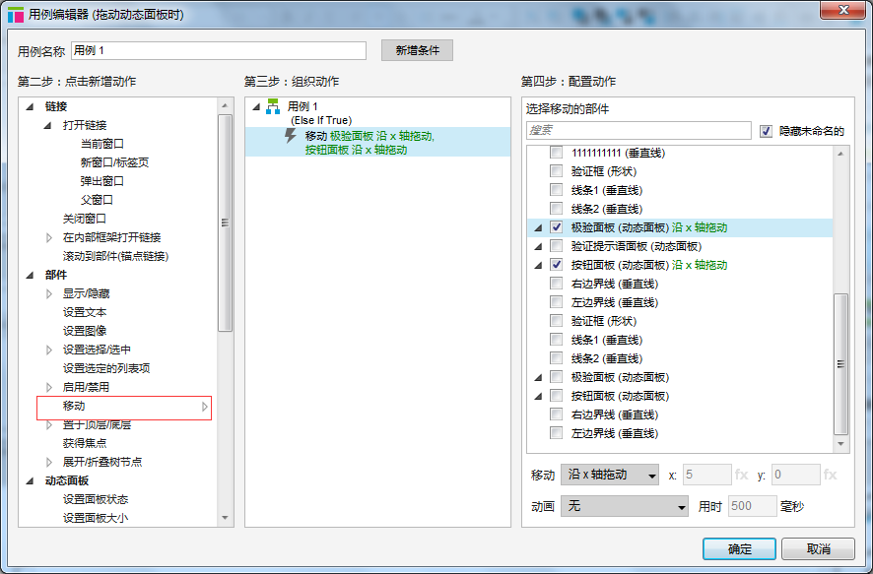Click the 用例 1 case tree icon

coord(273,106)
